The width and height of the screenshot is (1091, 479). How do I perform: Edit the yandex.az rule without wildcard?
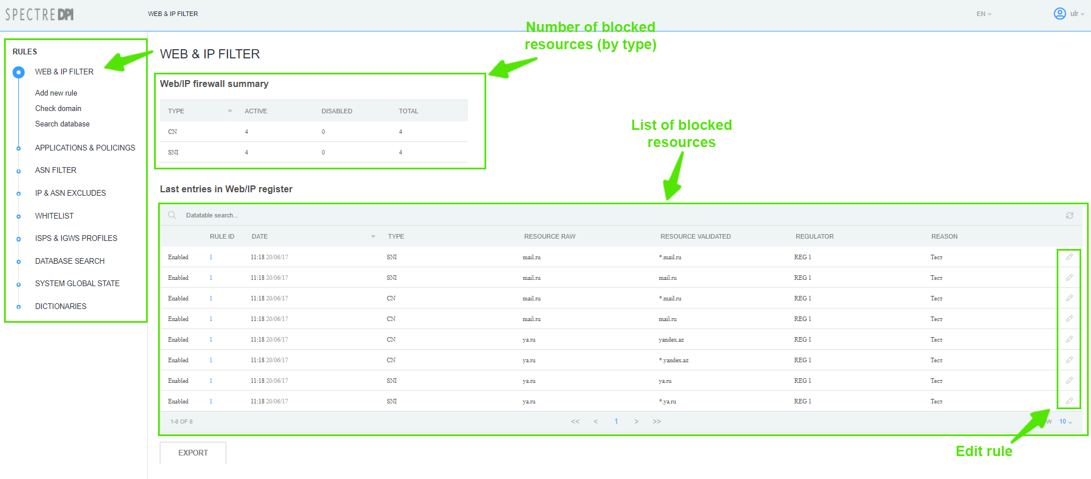click(1069, 339)
